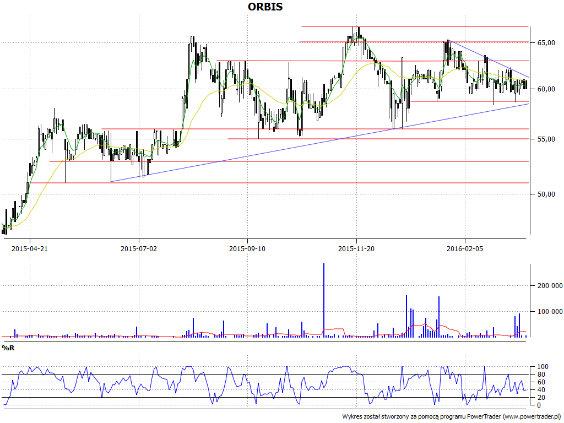Click the 20 value on %R axis
Image resolution: width=564 pixels, height=423 pixels.
[x=541, y=398]
